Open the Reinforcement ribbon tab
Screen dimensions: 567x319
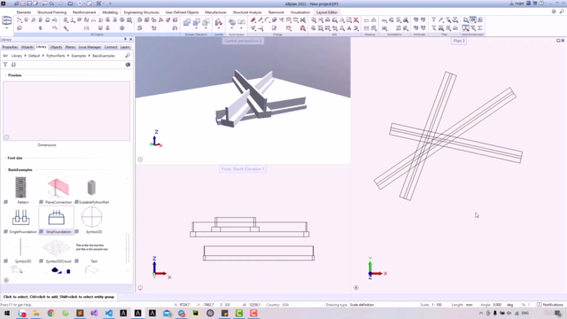tap(84, 12)
